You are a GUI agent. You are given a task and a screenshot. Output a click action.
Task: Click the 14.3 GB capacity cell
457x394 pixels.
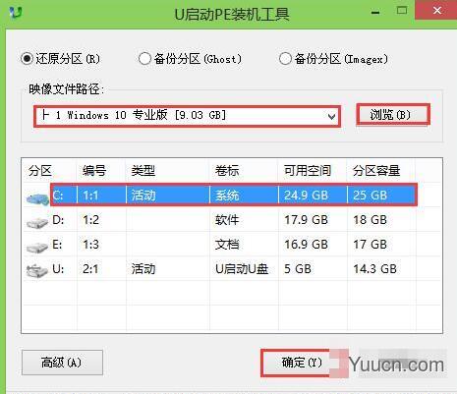click(374, 269)
